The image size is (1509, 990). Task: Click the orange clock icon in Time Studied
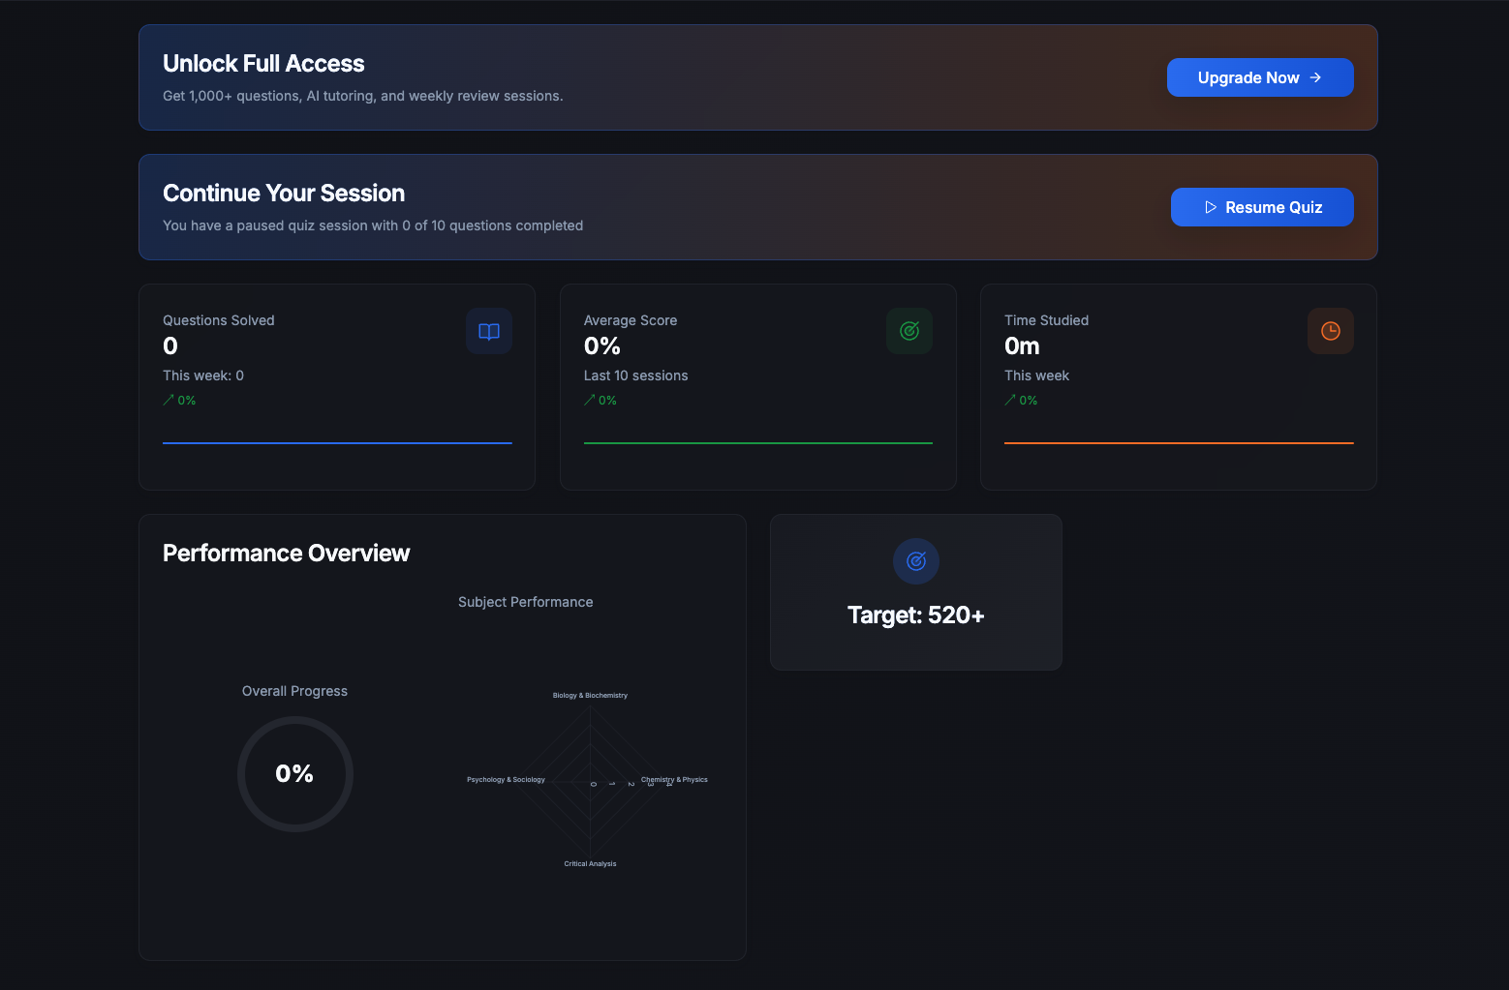[x=1330, y=331]
